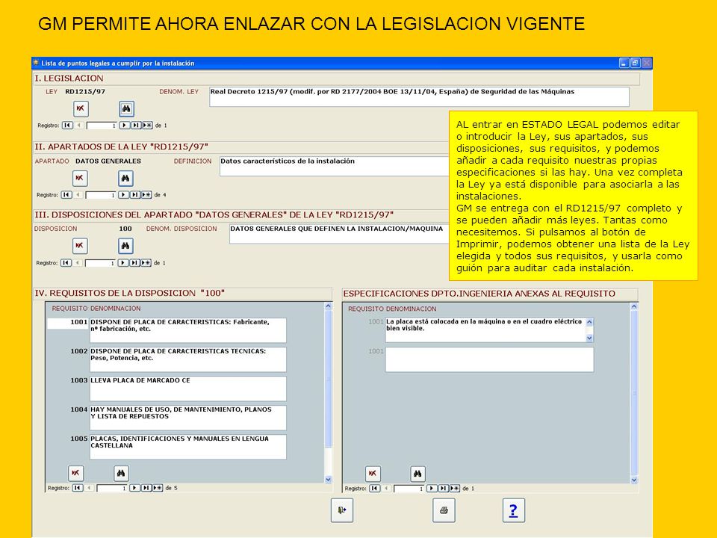Click the binoculars search icon under II. APARTADOS DE LA LEY
717x538 pixels.
tap(125, 178)
